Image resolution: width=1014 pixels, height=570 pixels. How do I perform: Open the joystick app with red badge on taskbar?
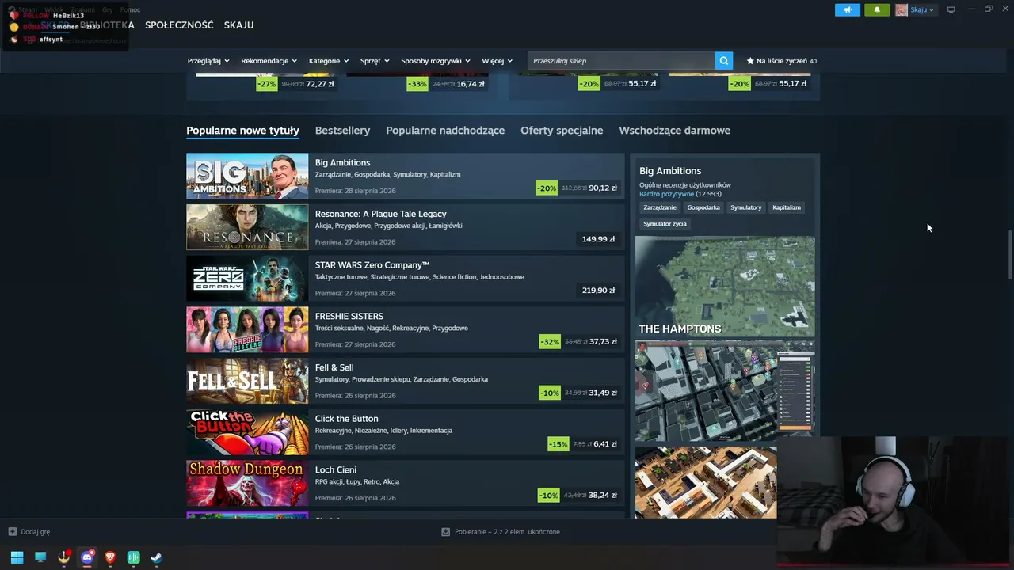64,557
